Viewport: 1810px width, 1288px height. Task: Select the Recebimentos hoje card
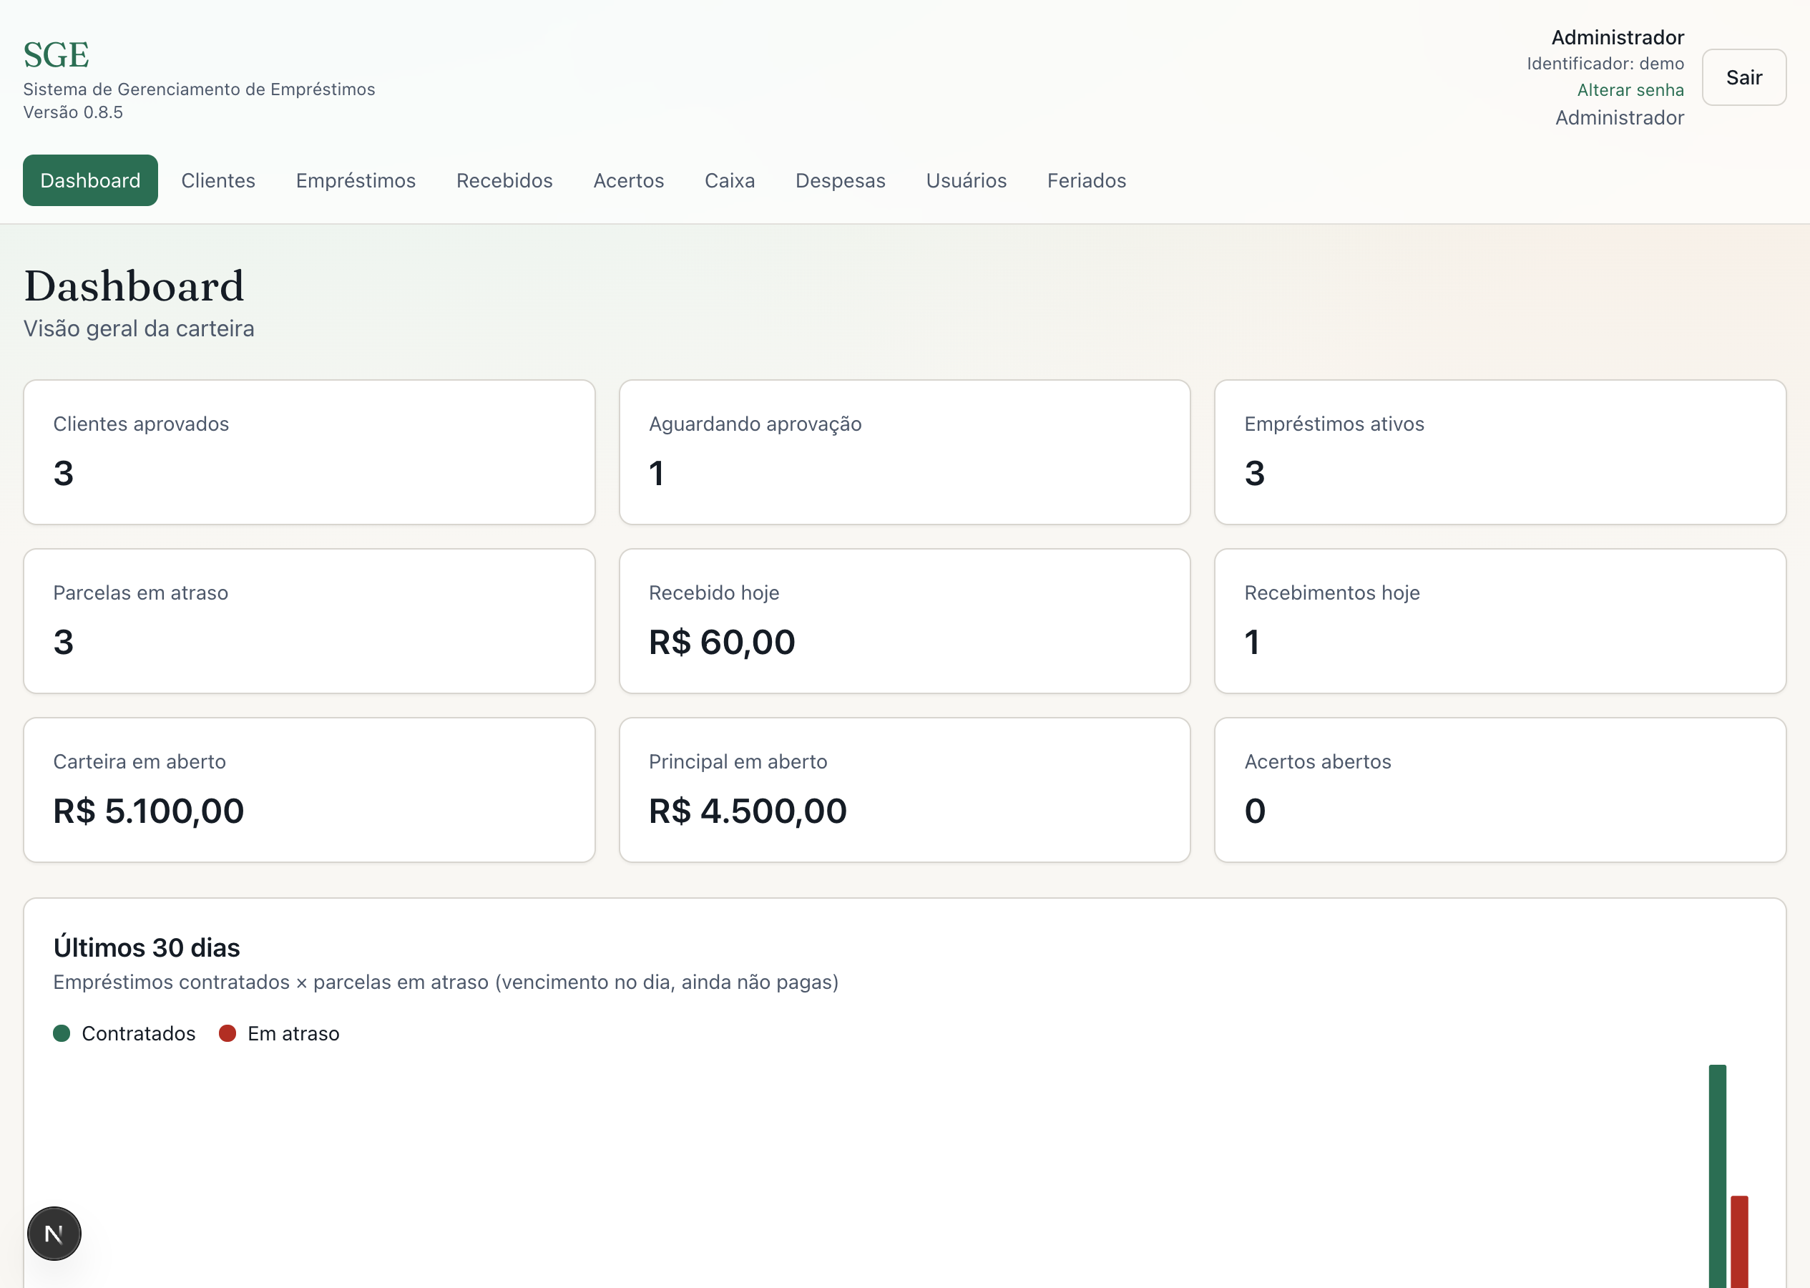(1500, 621)
